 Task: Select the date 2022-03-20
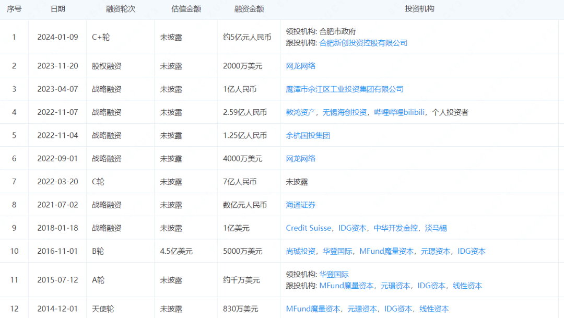(57, 182)
